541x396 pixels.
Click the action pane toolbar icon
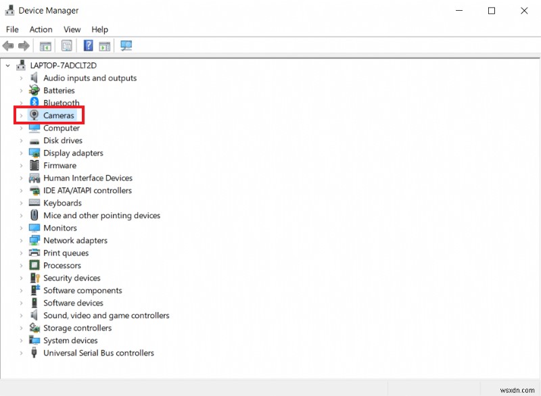pyautogui.click(x=103, y=45)
